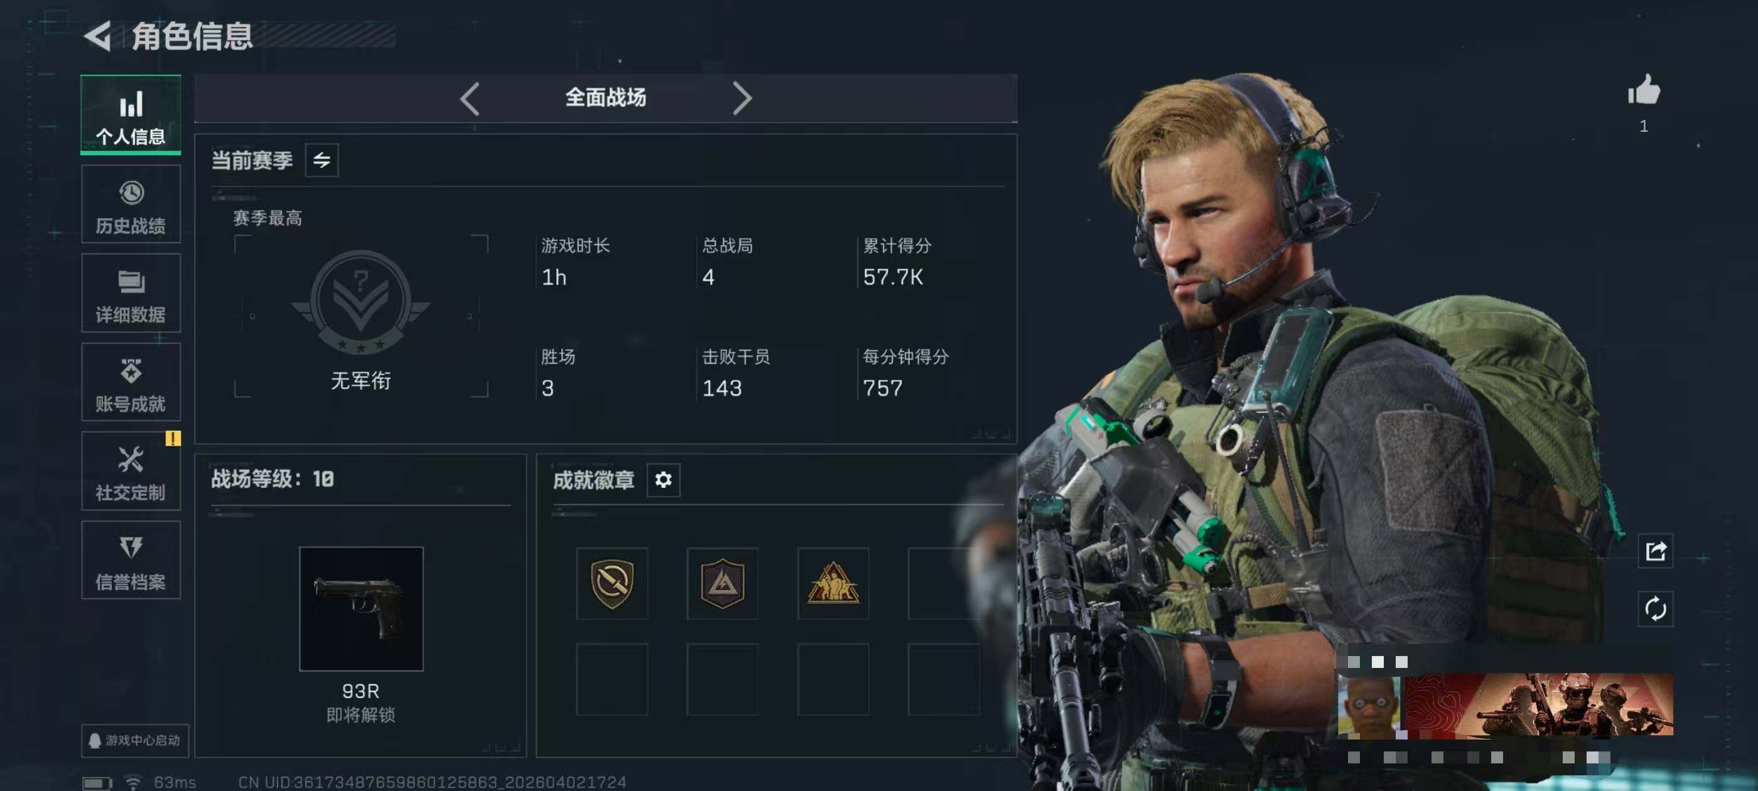1758x791 pixels.
Task: Open the 全面战场 mode selector
Action: pyautogui.click(x=605, y=97)
